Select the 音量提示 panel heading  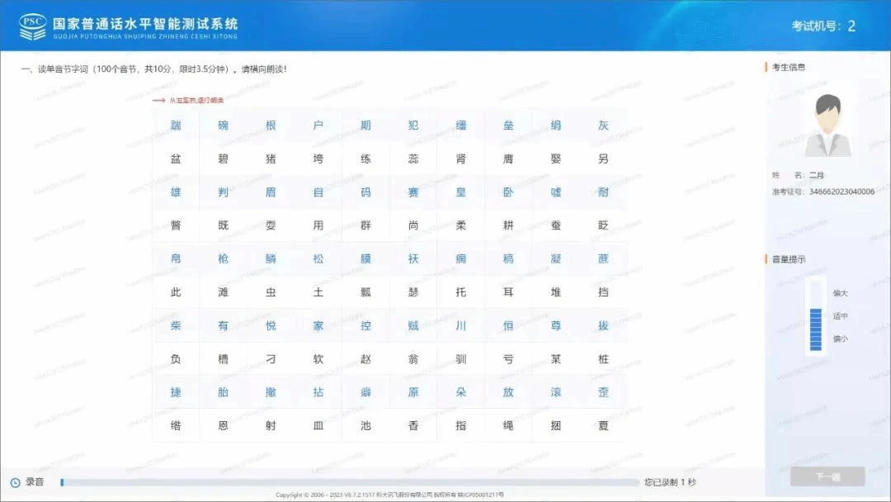tap(788, 259)
